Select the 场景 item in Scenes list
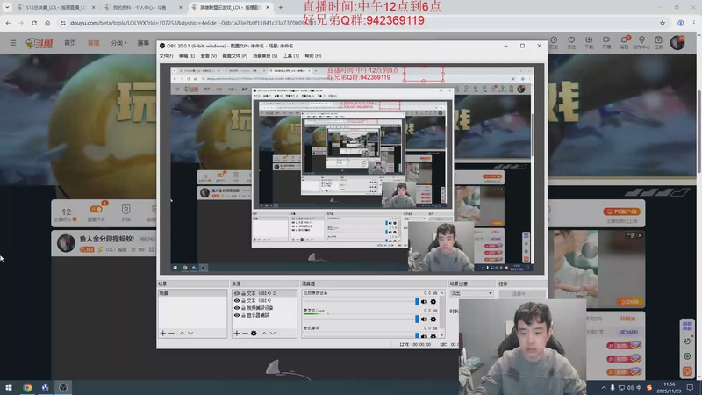This screenshot has height=395, width=702. pos(192,293)
